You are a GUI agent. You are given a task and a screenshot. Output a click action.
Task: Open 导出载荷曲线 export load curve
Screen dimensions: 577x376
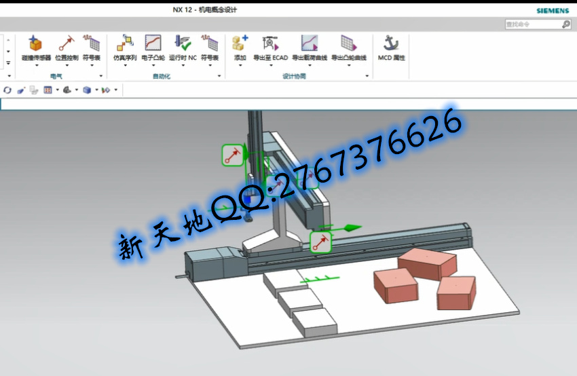tap(310, 45)
